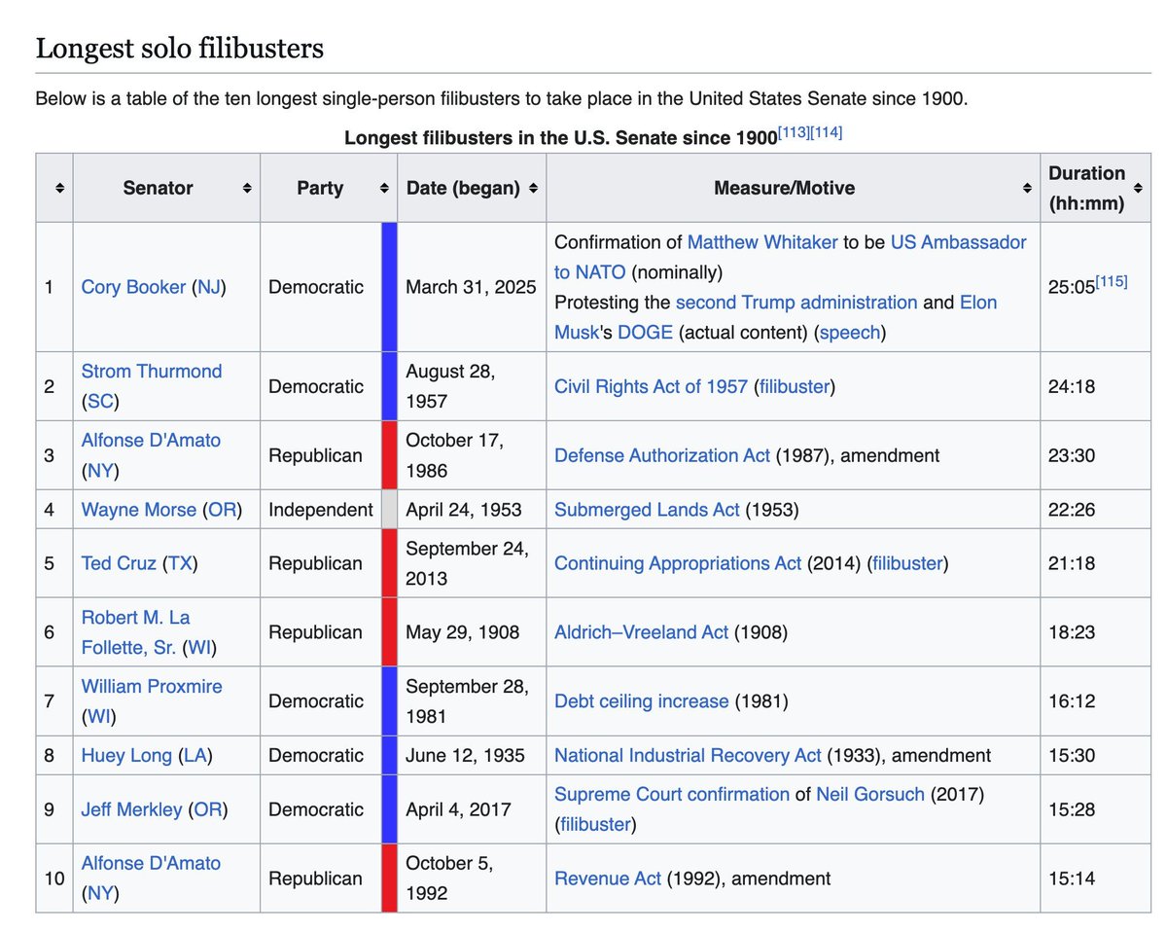Select the 'Independent' party cell
The image size is (1167, 932).
tap(321, 510)
